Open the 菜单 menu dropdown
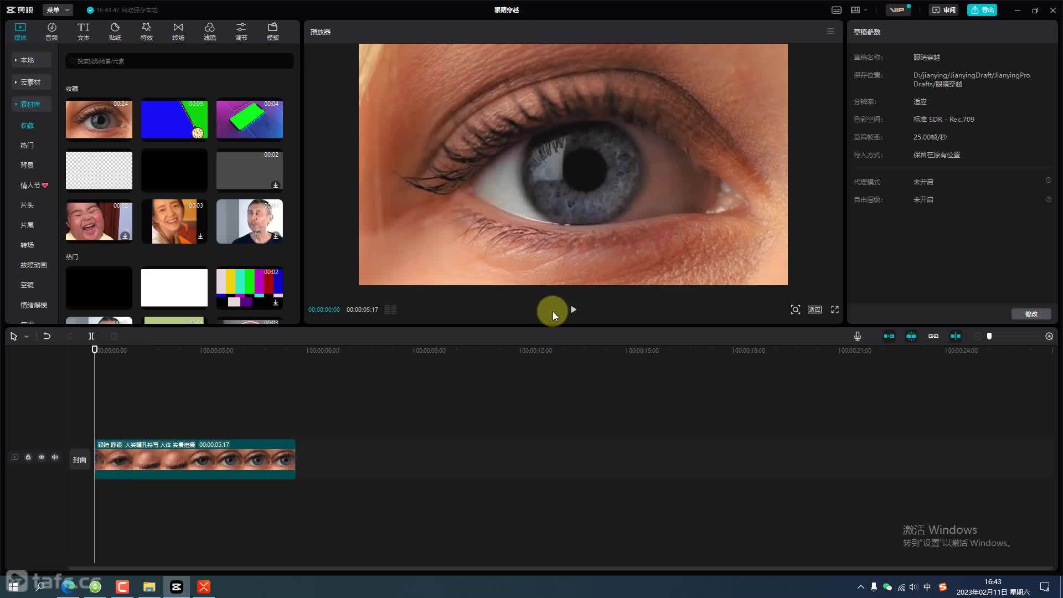The height and width of the screenshot is (598, 1063). click(58, 10)
